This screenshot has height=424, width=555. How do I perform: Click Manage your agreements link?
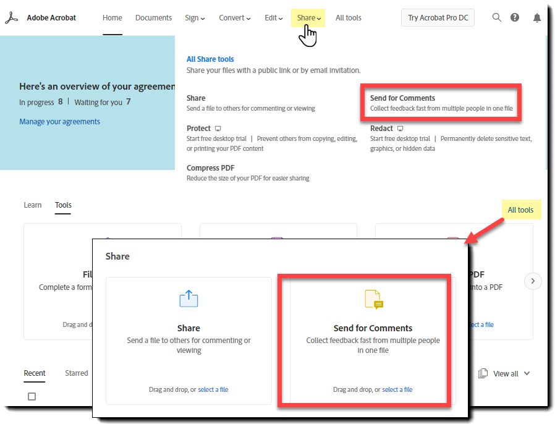click(x=59, y=121)
